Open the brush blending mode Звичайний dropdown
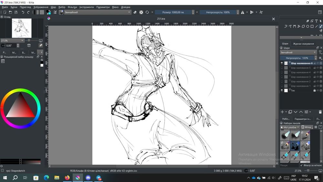This screenshot has width=323, height=182. (x=98, y=12)
